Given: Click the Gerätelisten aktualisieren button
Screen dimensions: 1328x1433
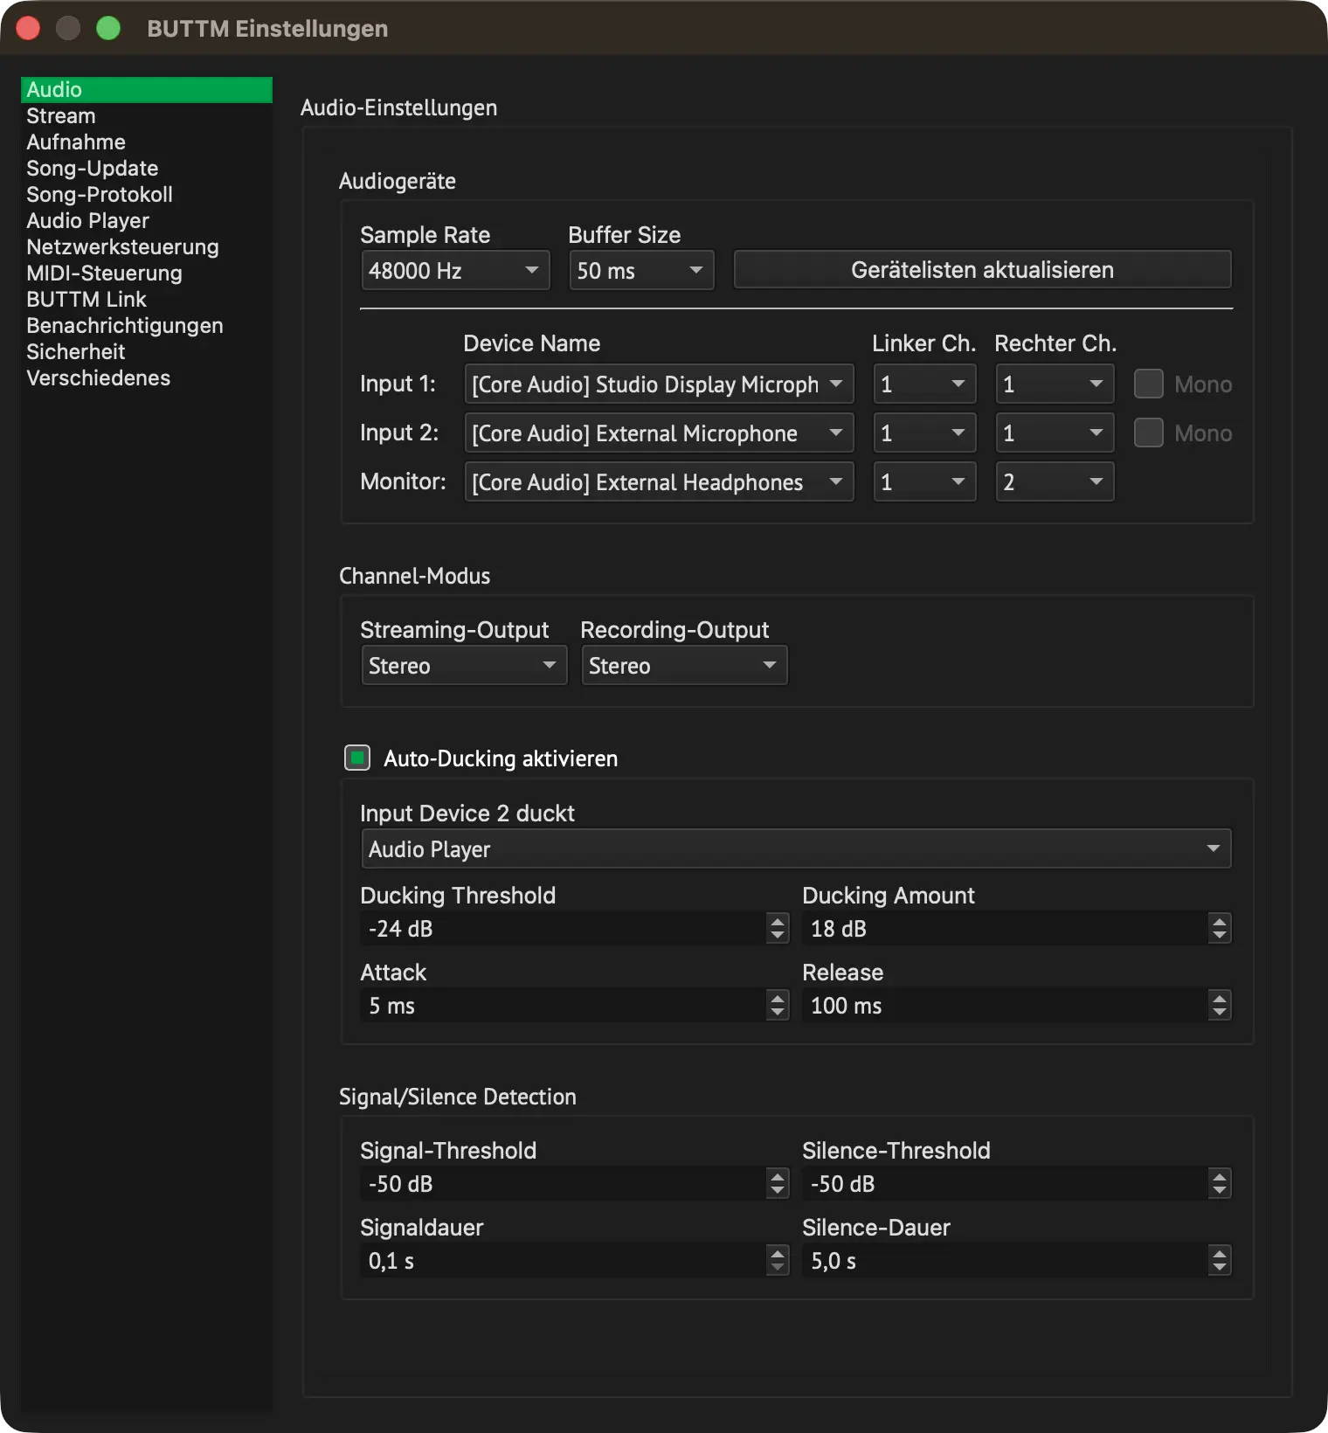Looking at the screenshot, I should (x=982, y=269).
